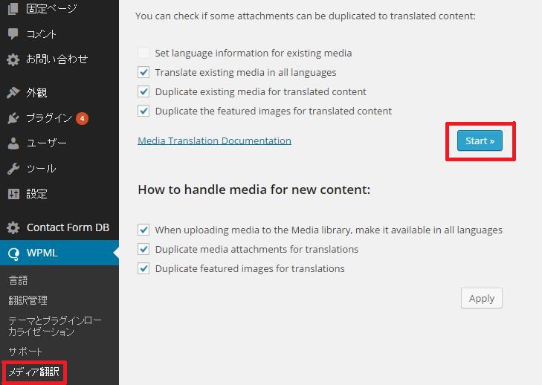This screenshot has height=385, width=542.
Task: Click the 設定 sliders icon
Action: pos(13,194)
